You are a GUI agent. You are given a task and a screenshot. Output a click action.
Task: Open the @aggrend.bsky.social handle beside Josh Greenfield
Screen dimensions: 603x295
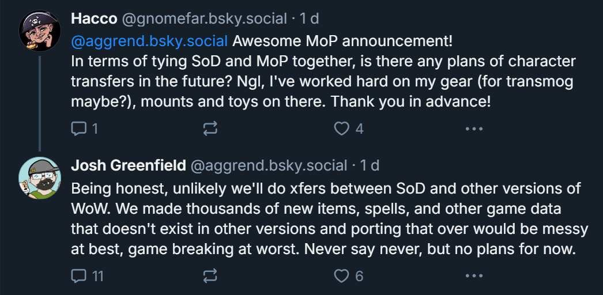[269, 165]
